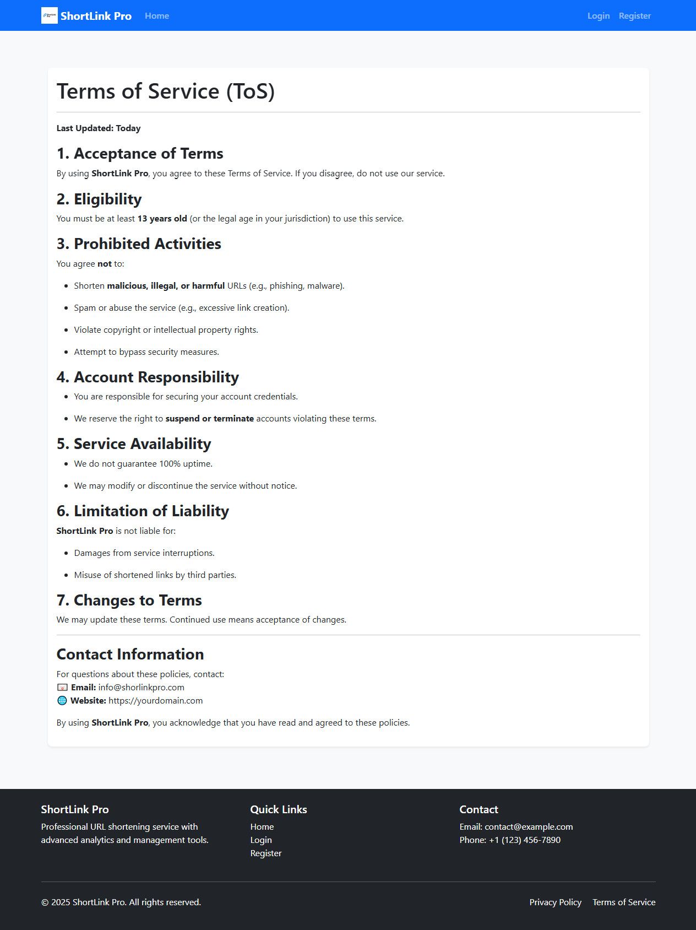
Task: Click the info@shorlinkpro.com email address
Action: point(141,688)
